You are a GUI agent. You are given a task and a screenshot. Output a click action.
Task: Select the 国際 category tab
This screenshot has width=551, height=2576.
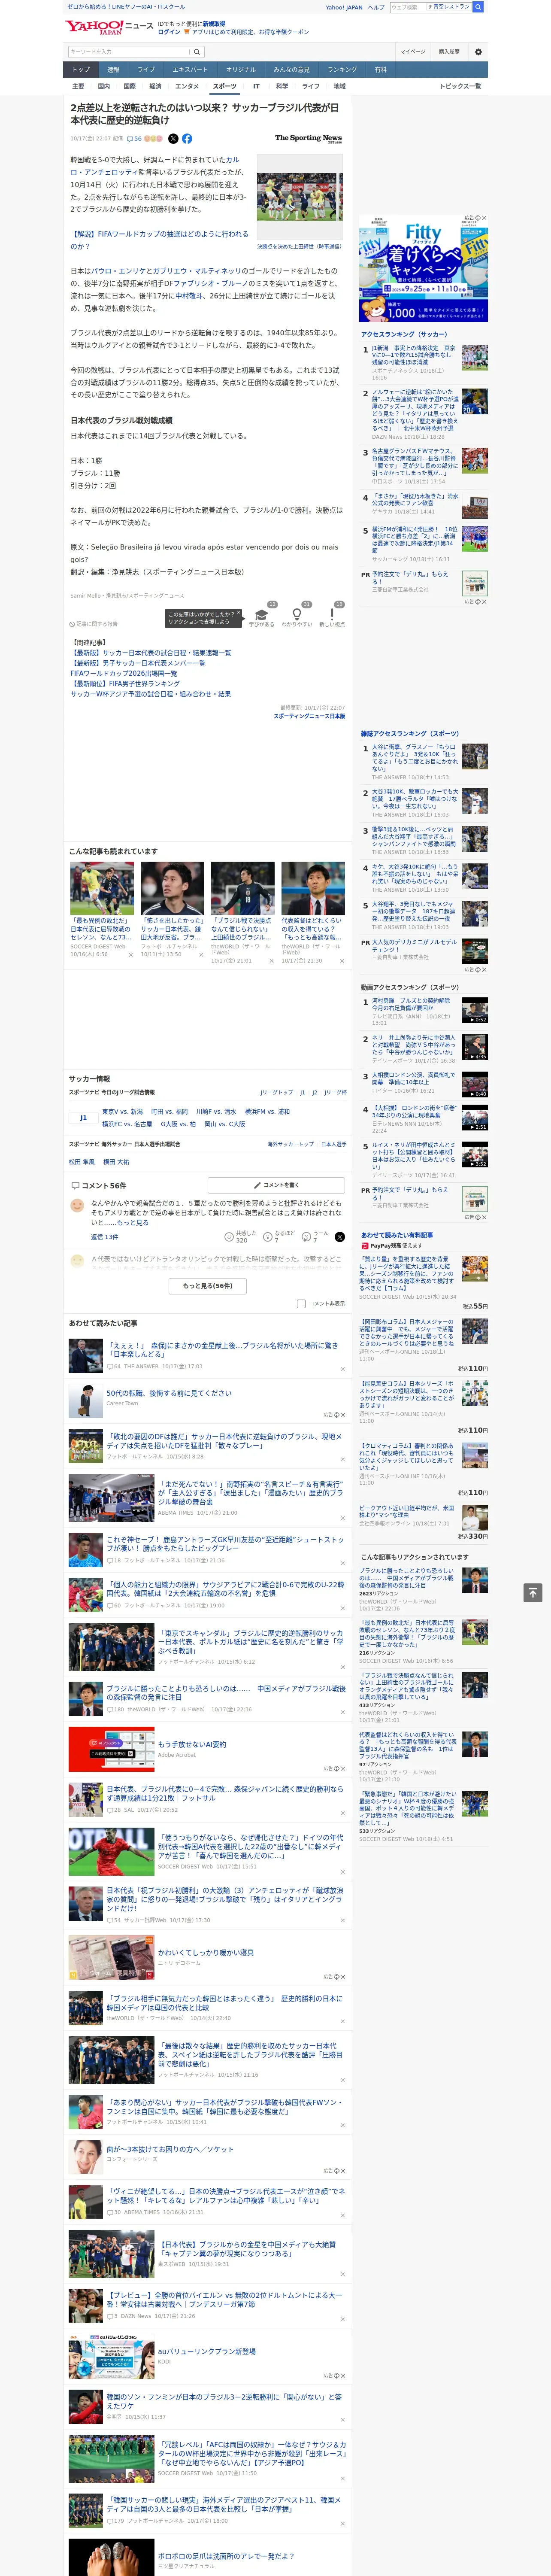[129, 87]
